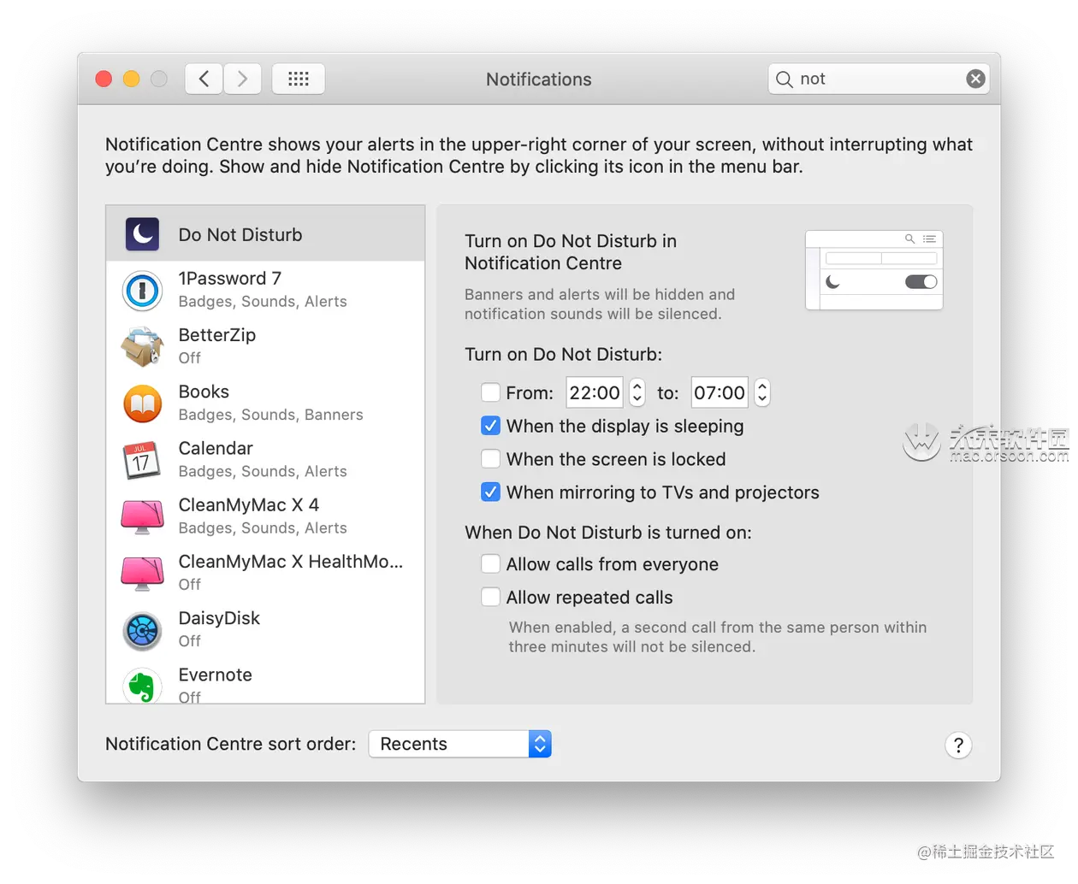Select the BetterZip row

point(265,346)
